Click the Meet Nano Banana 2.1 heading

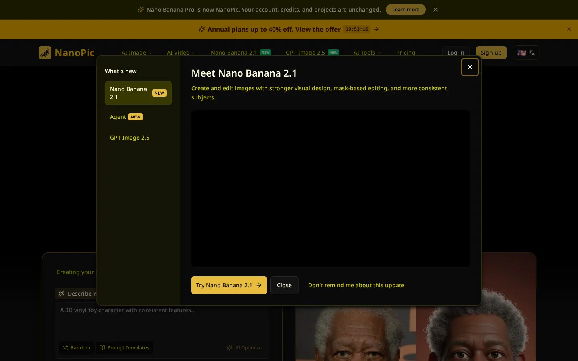coord(244,73)
